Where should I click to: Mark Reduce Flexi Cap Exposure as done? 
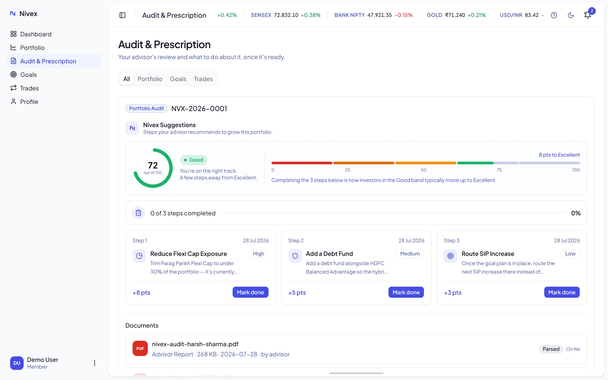click(251, 292)
